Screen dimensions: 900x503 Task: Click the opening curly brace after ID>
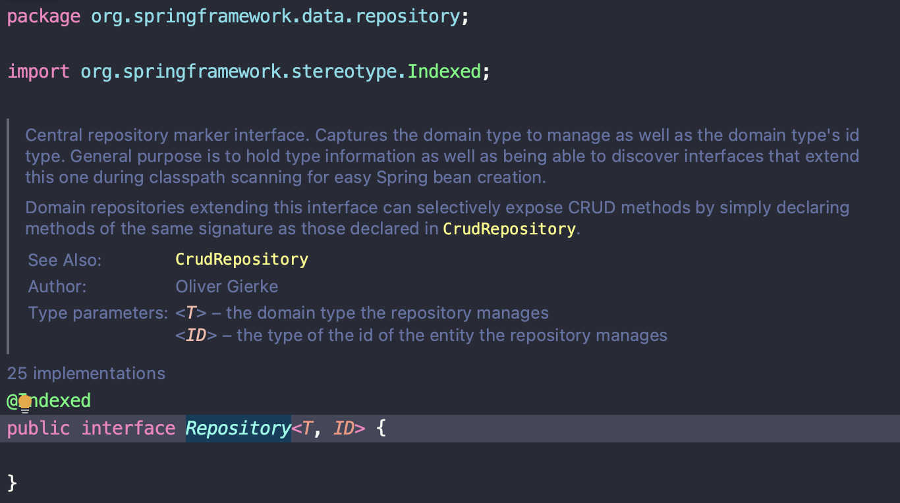[x=380, y=429]
